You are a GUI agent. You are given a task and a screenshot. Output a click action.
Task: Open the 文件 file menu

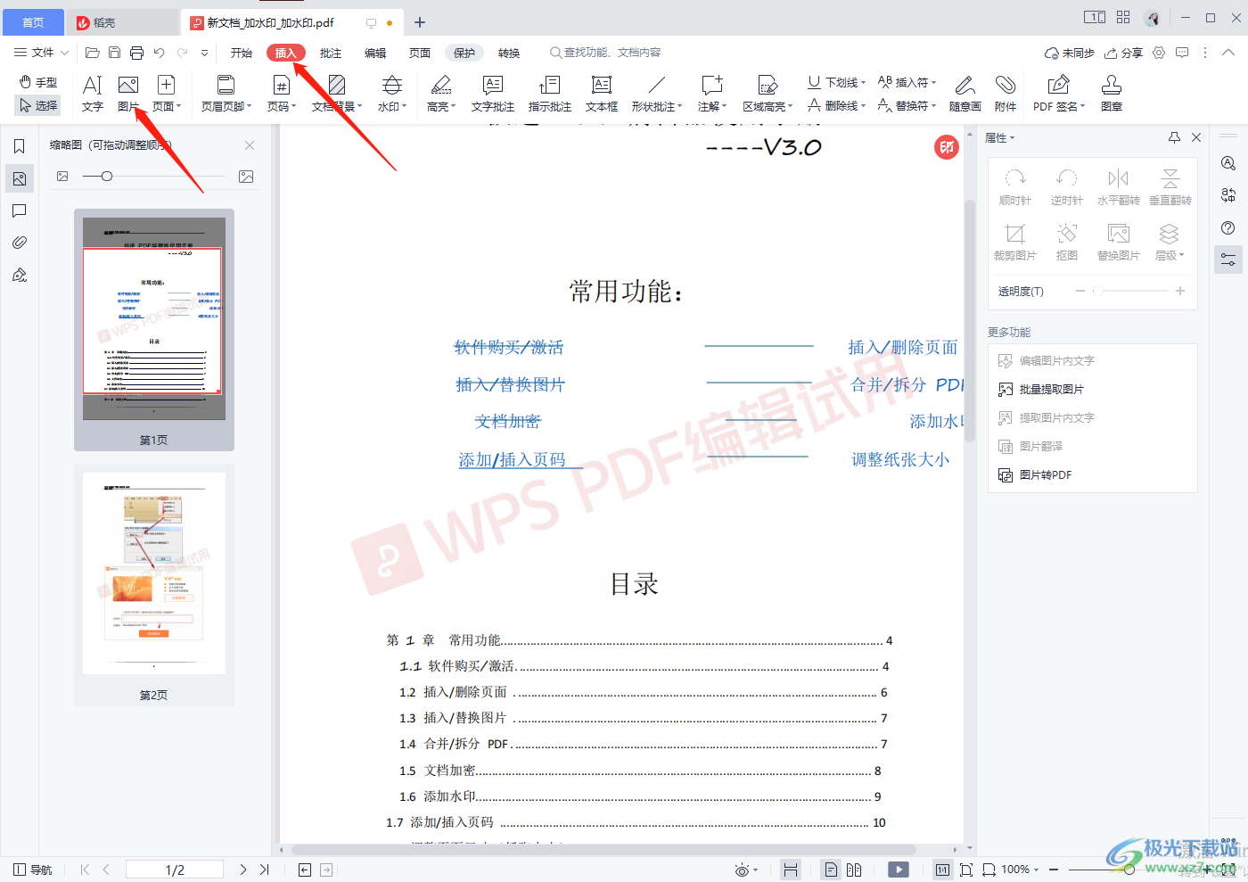tap(41, 53)
